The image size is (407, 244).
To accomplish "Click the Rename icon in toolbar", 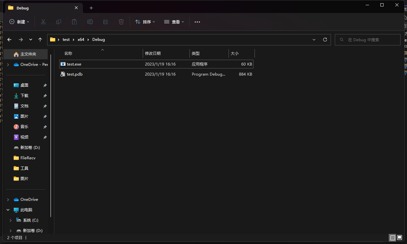I will 90,22.
